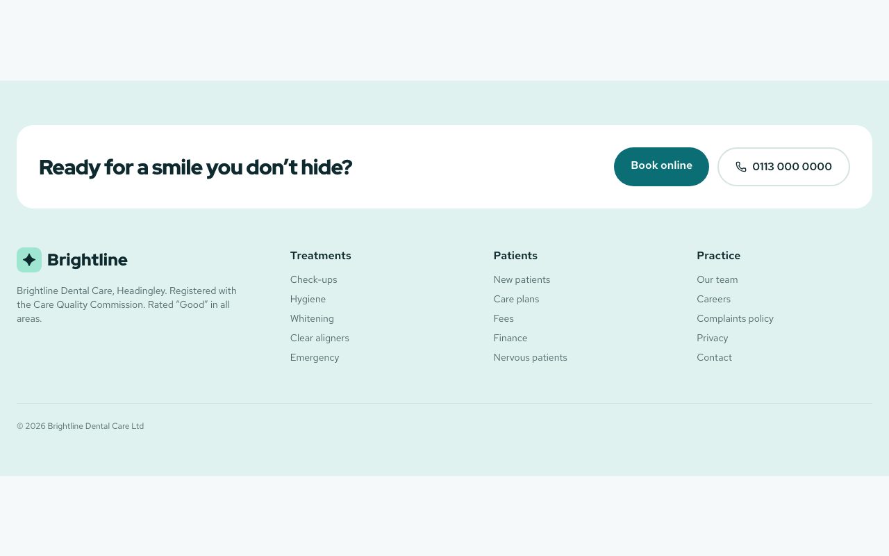Open Care plans link

[516, 299]
